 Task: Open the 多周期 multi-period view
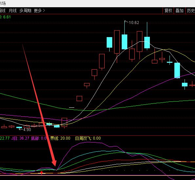25,11
